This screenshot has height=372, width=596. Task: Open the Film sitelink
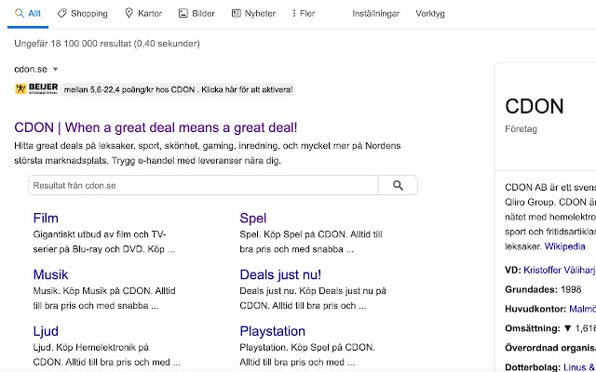46,219
